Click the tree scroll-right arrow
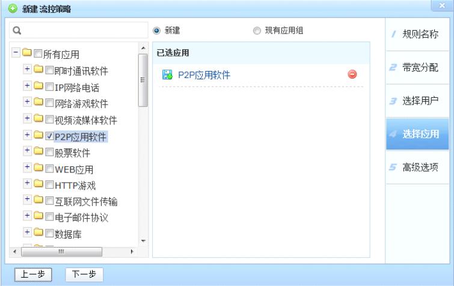 point(132,252)
